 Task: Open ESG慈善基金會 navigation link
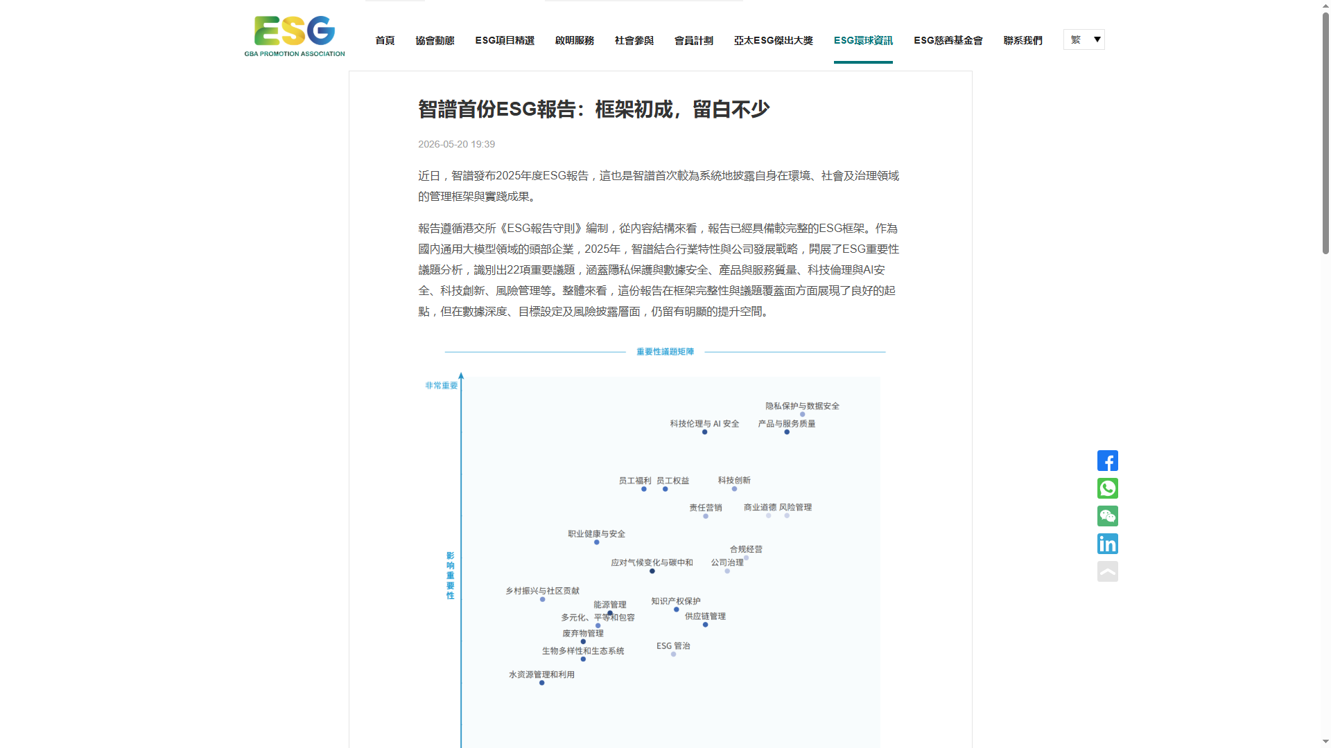[948, 40]
